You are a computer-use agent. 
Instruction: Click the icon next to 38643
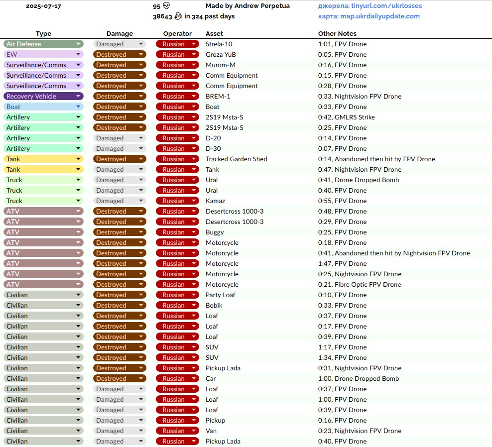pos(178,16)
